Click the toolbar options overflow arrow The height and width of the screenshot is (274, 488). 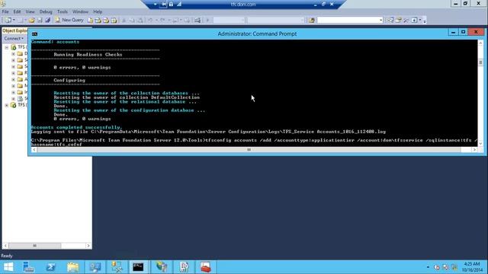[x=424, y=21]
